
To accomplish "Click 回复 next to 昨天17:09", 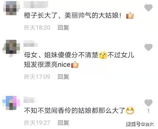I will pos(63,77).
